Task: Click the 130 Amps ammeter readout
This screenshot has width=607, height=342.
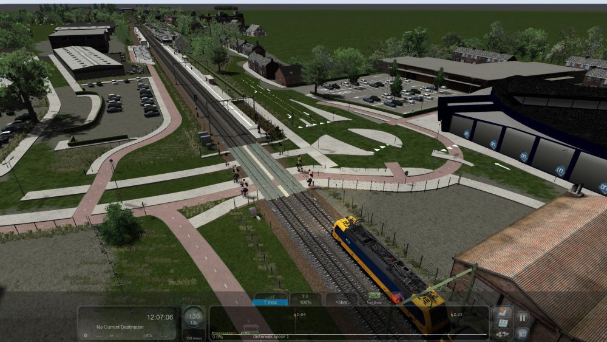Action: click(x=194, y=338)
